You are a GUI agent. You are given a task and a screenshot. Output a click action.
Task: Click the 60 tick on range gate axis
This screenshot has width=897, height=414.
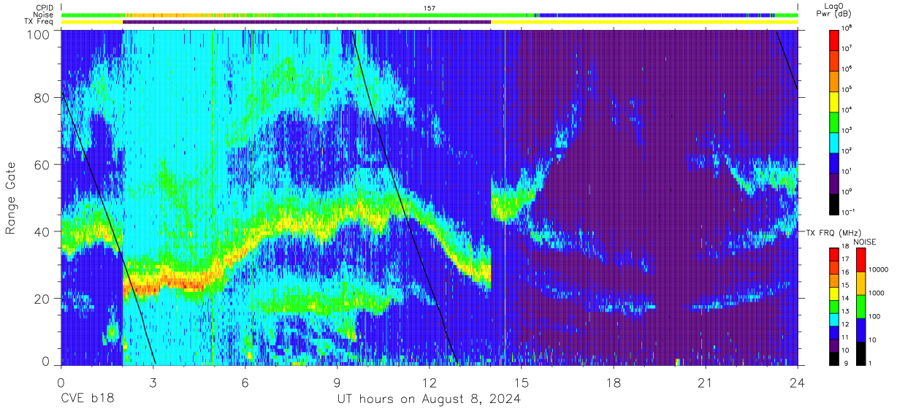[42, 164]
